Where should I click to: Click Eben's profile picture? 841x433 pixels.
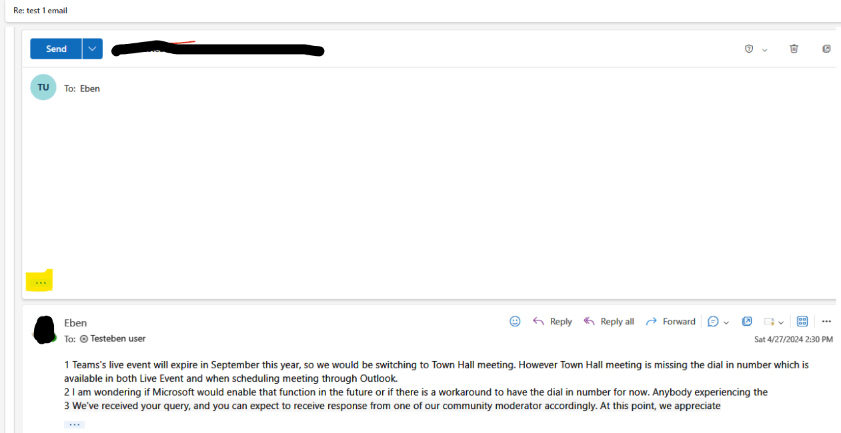click(x=44, y=329)
